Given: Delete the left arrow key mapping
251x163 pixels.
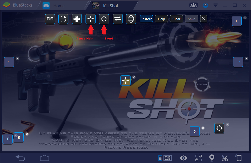Looking at the screenshot, I should click(17, 59).
